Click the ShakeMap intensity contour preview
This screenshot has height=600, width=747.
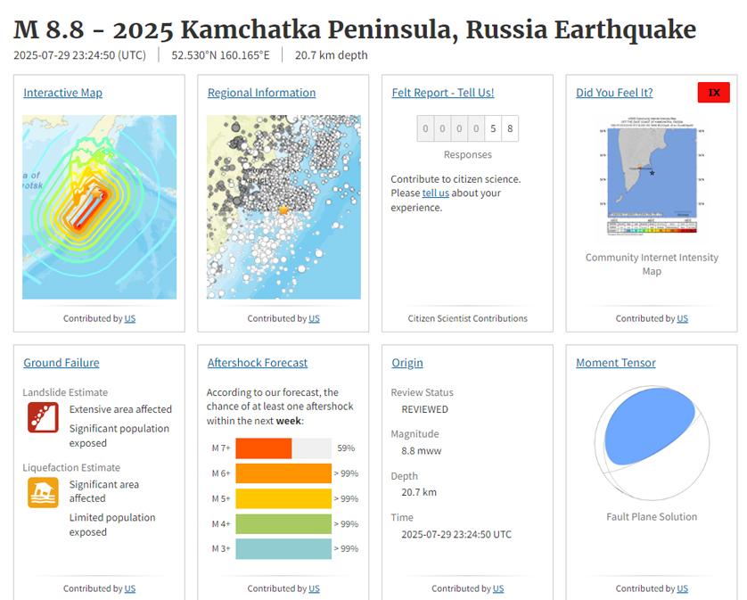pos(99,207)
